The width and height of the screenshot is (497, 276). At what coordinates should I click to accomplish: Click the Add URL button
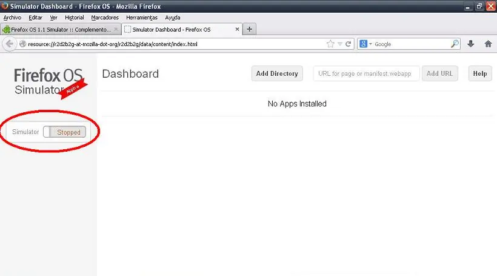(x=439, y=73)
